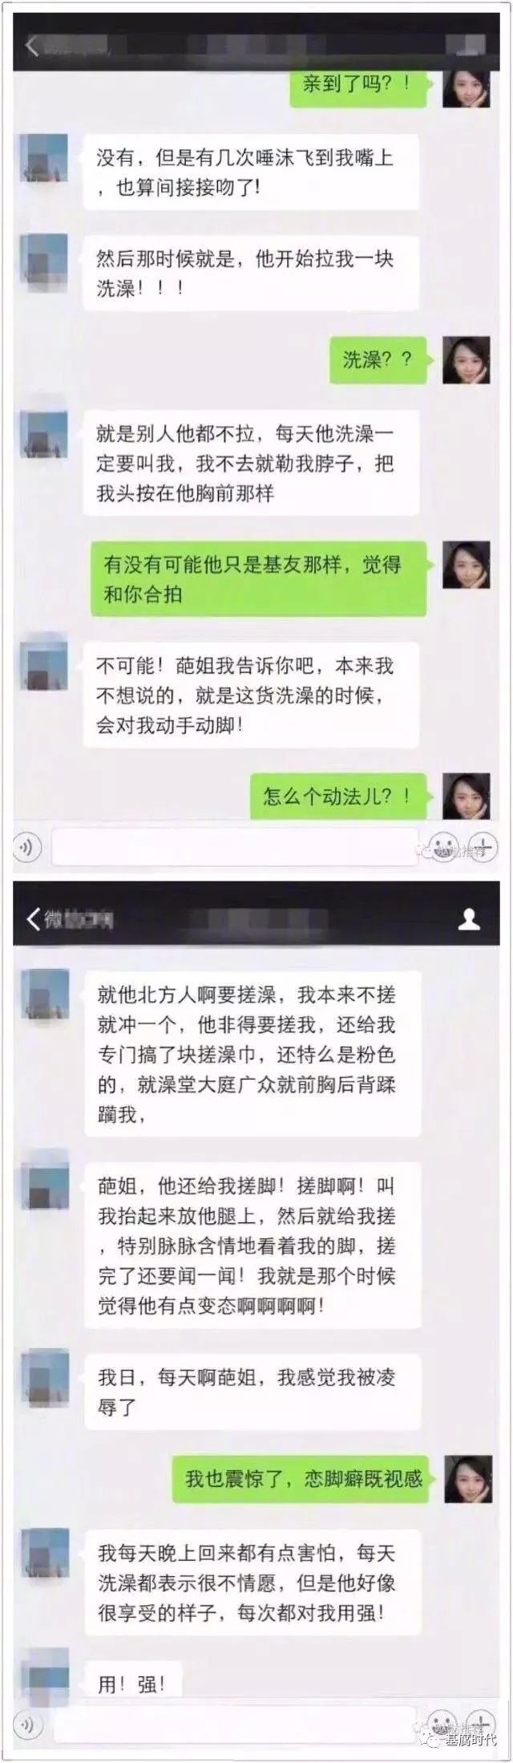This screenshot has width=513, height=1763.
Task: Open the emoji picker below 怎么个动法儿 message
Action: [442, 847]
